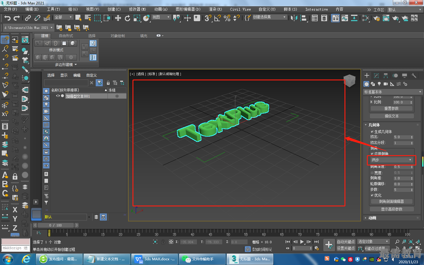The width and height of the screenshot is (424, 265).
Task: Click the Play Animation button
Action: point(302,242)
